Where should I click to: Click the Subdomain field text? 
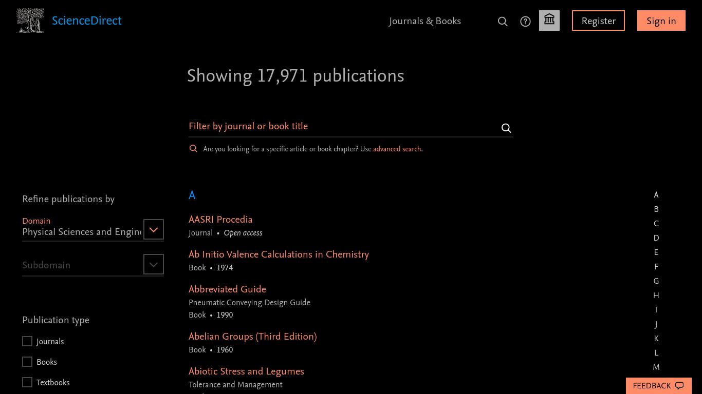46,265
